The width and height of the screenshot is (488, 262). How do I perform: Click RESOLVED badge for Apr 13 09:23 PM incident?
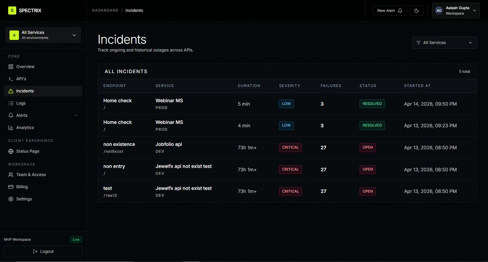point(372,126)
